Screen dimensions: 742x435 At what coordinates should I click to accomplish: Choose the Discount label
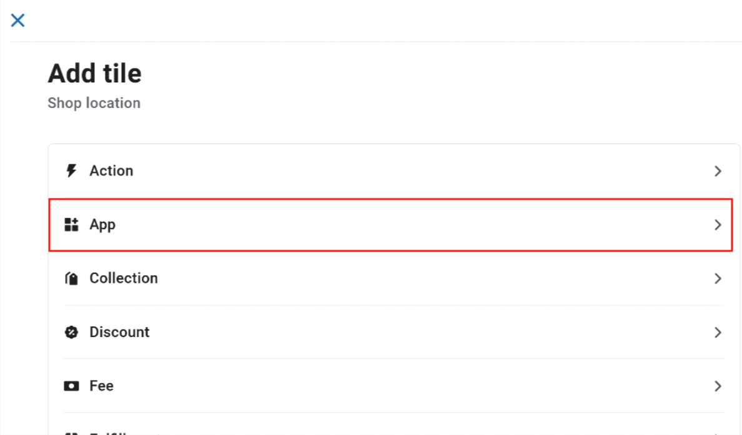[x=119, y=332]
